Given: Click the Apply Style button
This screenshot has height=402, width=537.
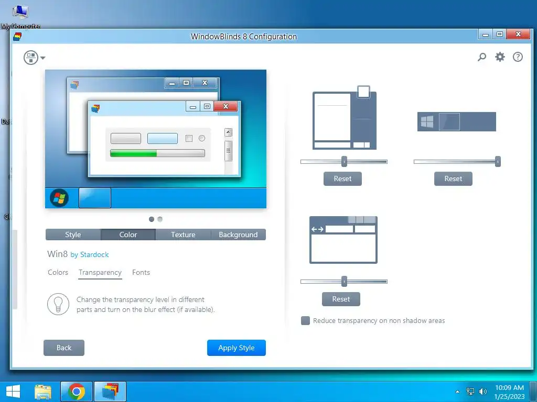Looking at the screenshot, I should point(237,348).
